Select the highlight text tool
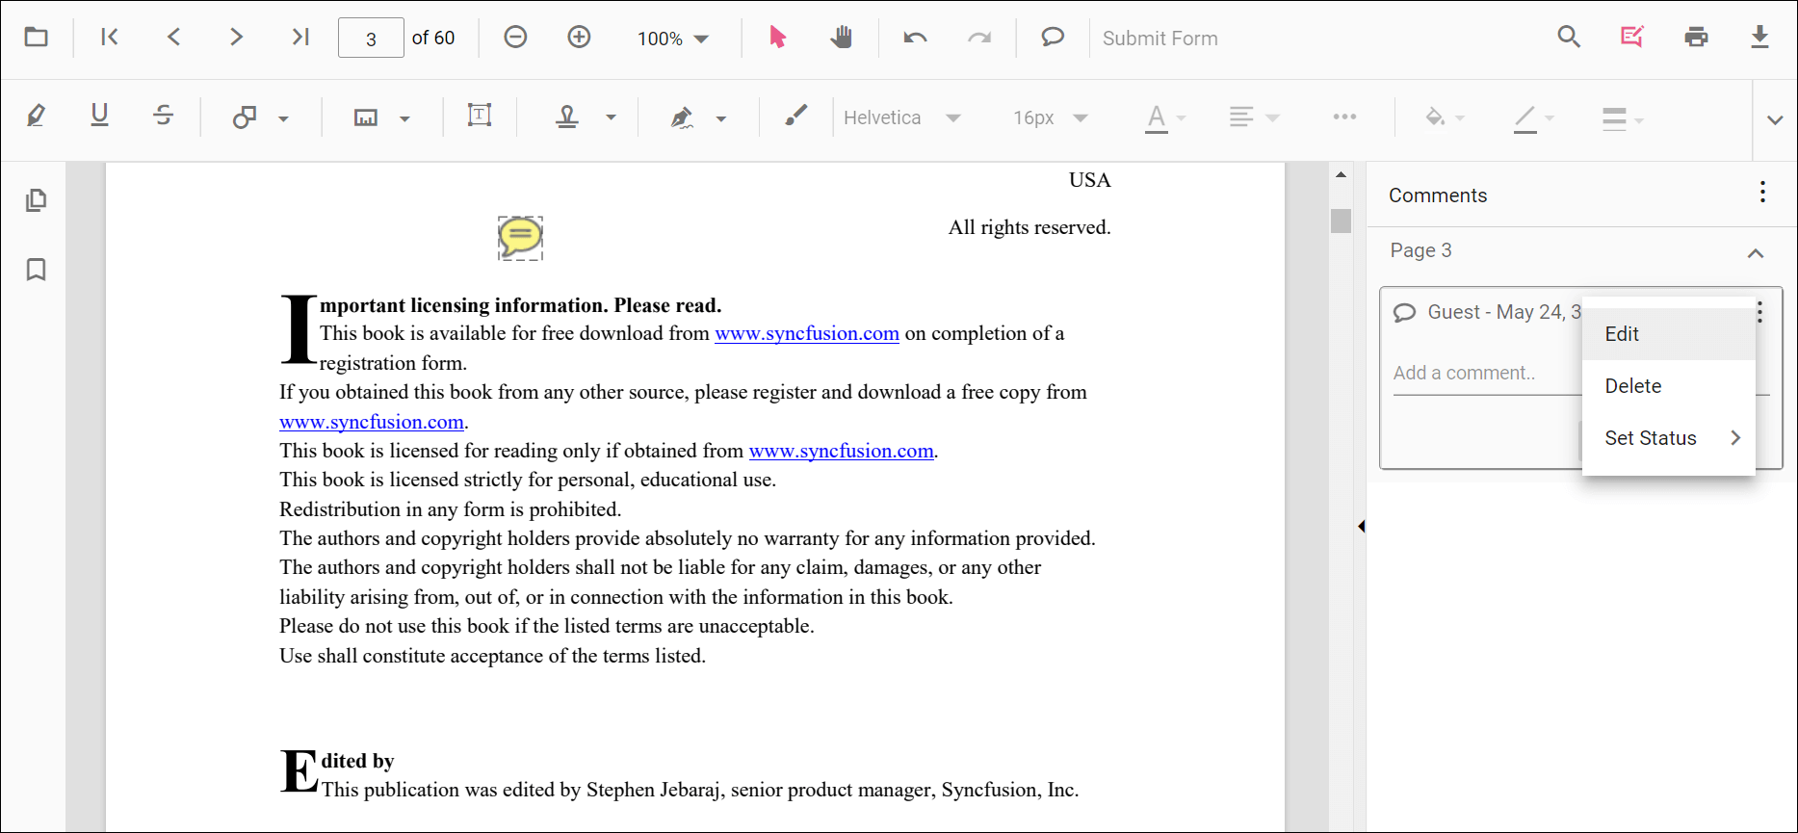The width and height of the screenshot is (1798, 833). point(36,117)
